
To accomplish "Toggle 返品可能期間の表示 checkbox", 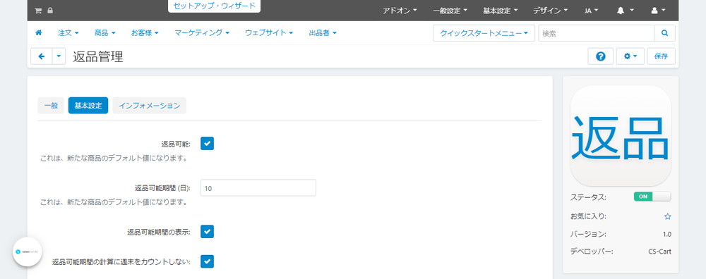I will (x=207, y=232).
